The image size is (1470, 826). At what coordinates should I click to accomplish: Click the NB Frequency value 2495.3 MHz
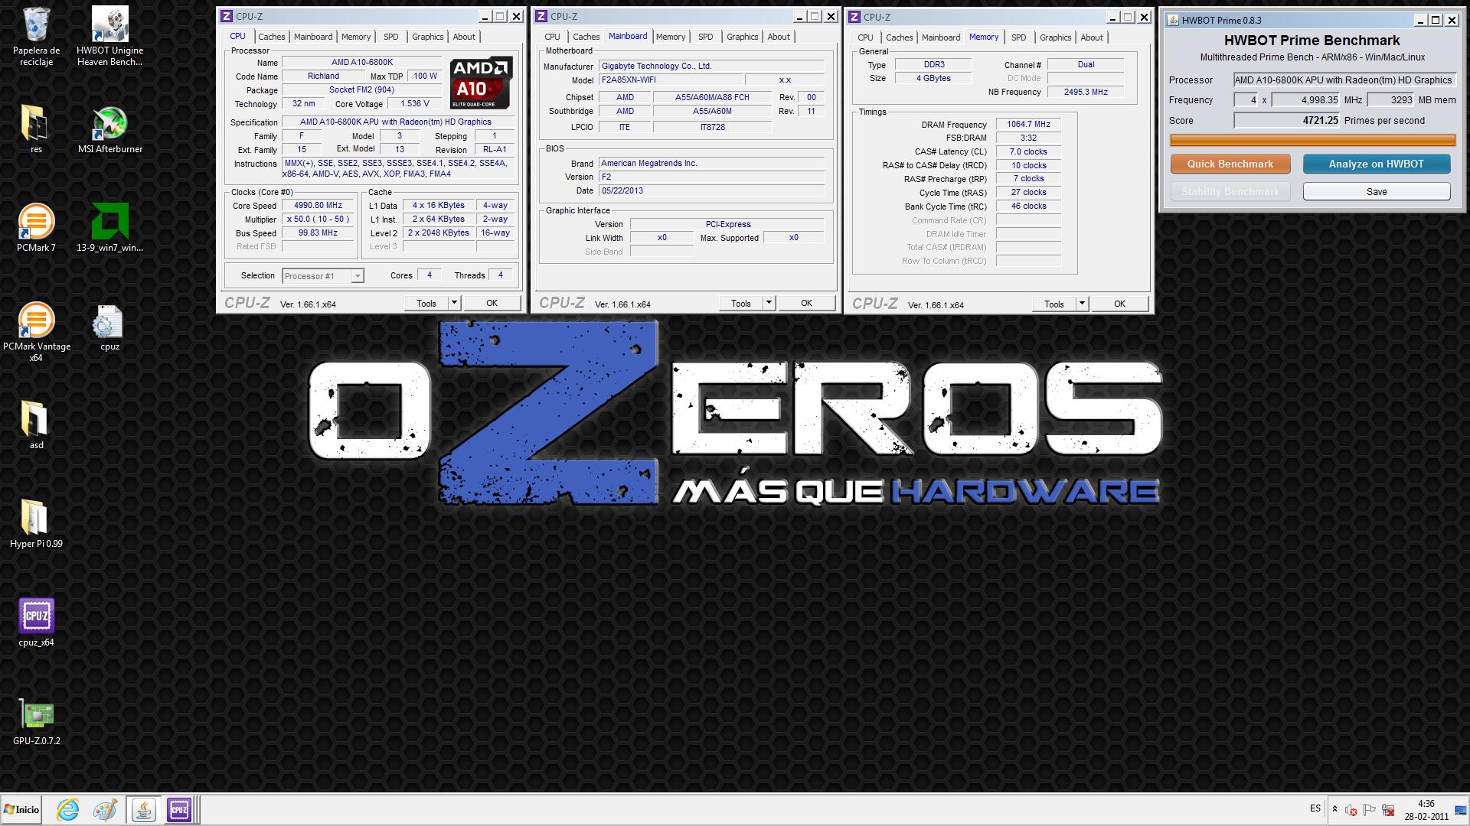1085,92
